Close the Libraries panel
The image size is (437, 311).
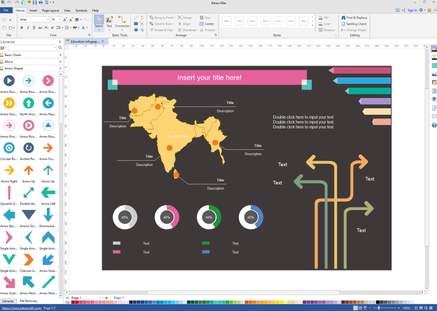click(60, 42)
